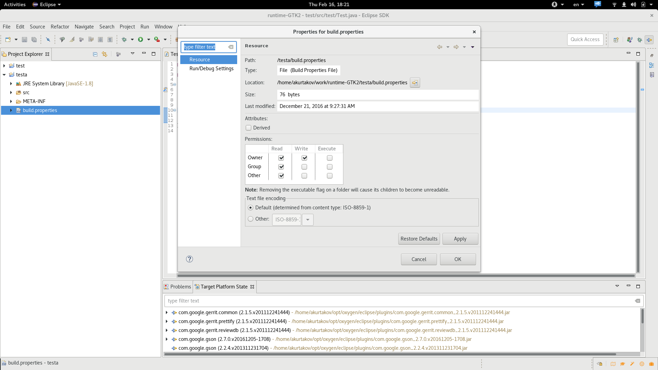
Task: Open the dialog help question mark icon
Action: click(x=190, y=259)
